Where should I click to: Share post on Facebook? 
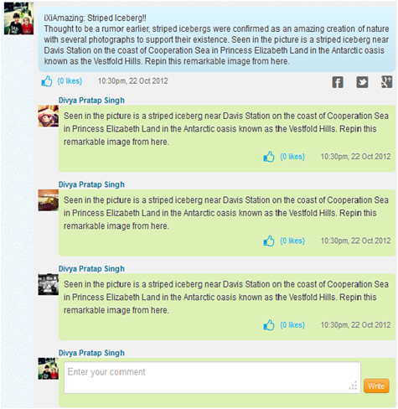point(338,82)
